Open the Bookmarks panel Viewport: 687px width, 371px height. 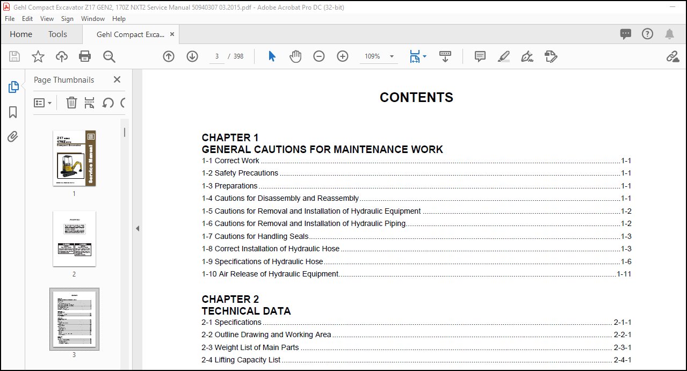click(13, 112)
